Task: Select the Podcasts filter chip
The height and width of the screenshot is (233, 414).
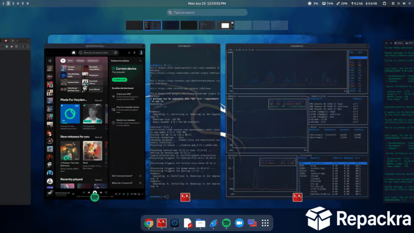Action: pos(80,61)
